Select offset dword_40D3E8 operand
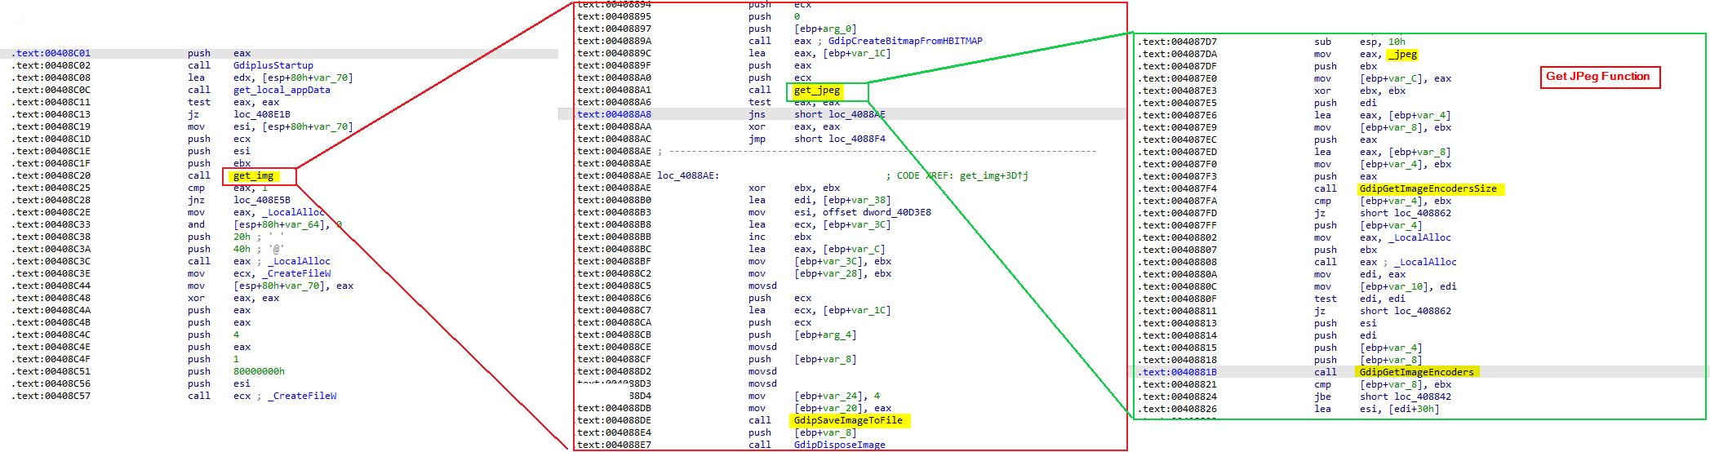Image resolution: width=1710 pixels, height=452 pixels. point(876,212)
